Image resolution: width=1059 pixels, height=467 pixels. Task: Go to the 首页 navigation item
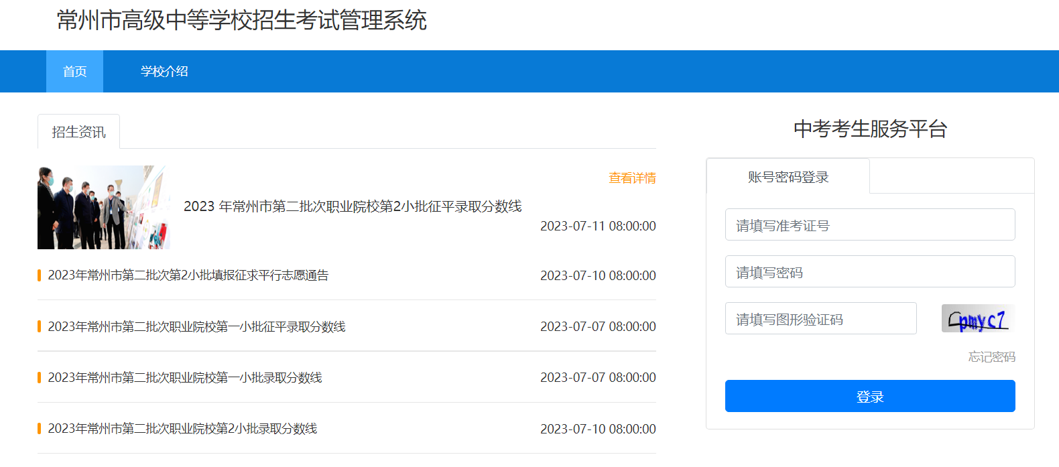point(74,72)
